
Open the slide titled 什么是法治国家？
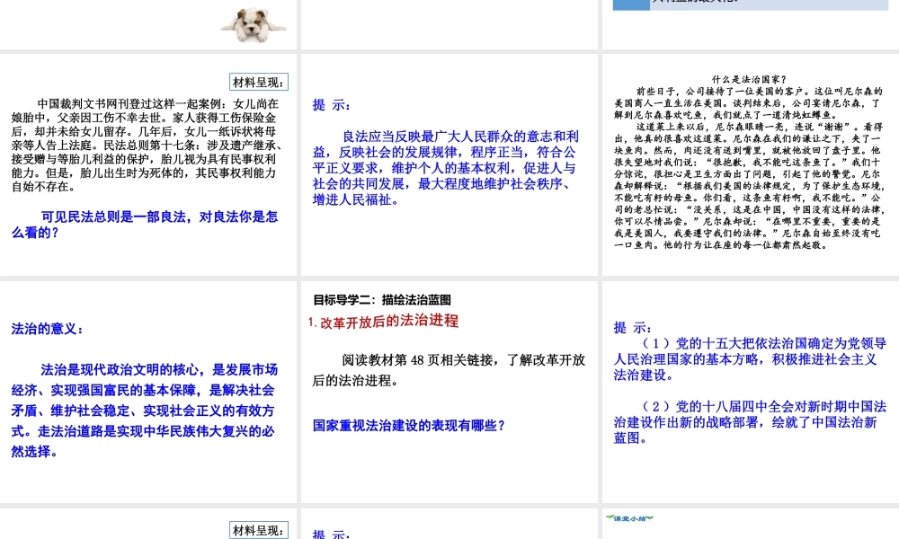(x=750, y=164)
